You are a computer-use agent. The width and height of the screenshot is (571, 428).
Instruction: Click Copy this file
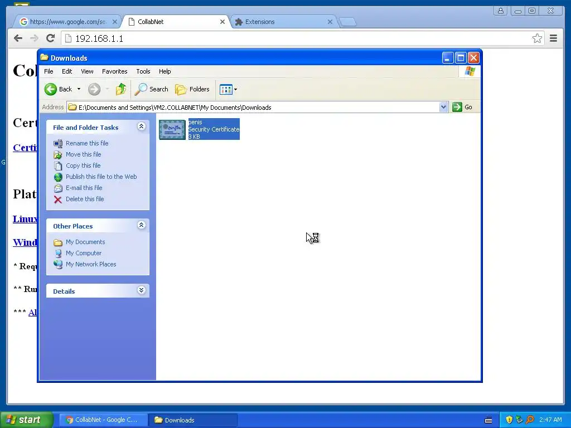(x=83, y=166)
